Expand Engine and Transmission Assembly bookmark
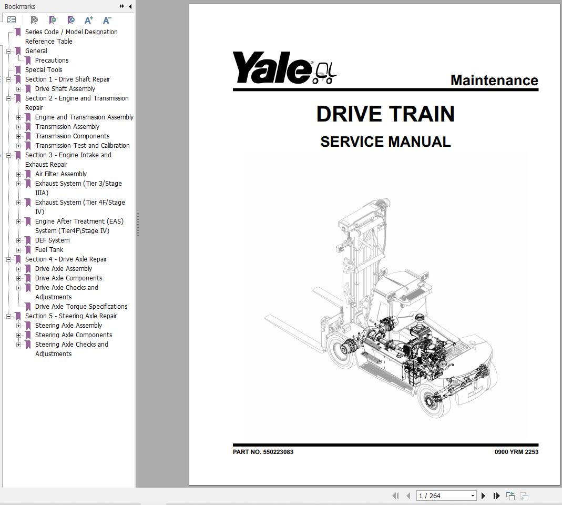This screenshot has width=562, height=505. (18, 117)
